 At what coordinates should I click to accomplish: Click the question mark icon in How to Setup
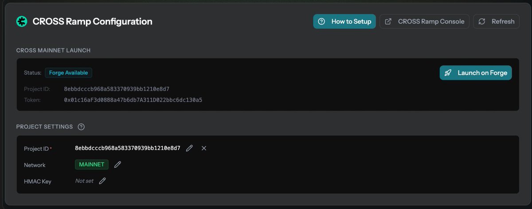(x=322, y=21)
